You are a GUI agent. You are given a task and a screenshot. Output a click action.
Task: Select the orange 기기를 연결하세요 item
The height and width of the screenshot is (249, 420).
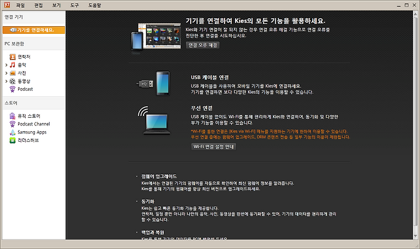[34, 30]
